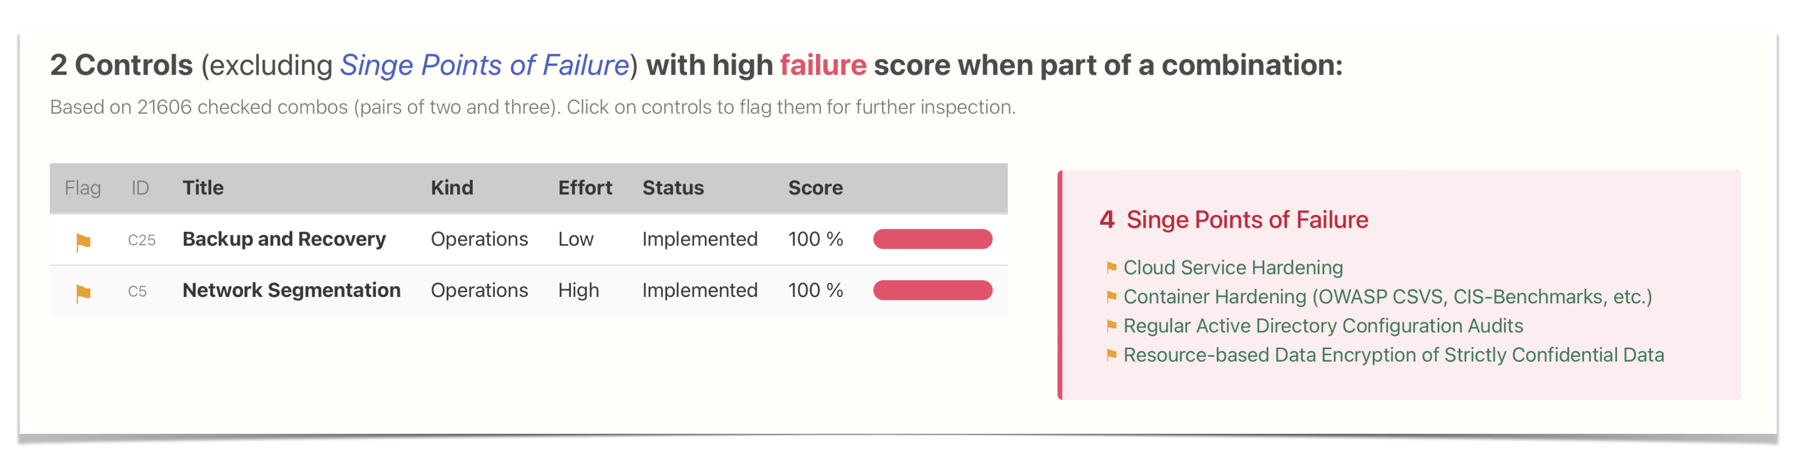Viewport: 1816px width, 476px height.
Task: Click flag beside Resource-based Data Encryption
Action: [1111, 355]
